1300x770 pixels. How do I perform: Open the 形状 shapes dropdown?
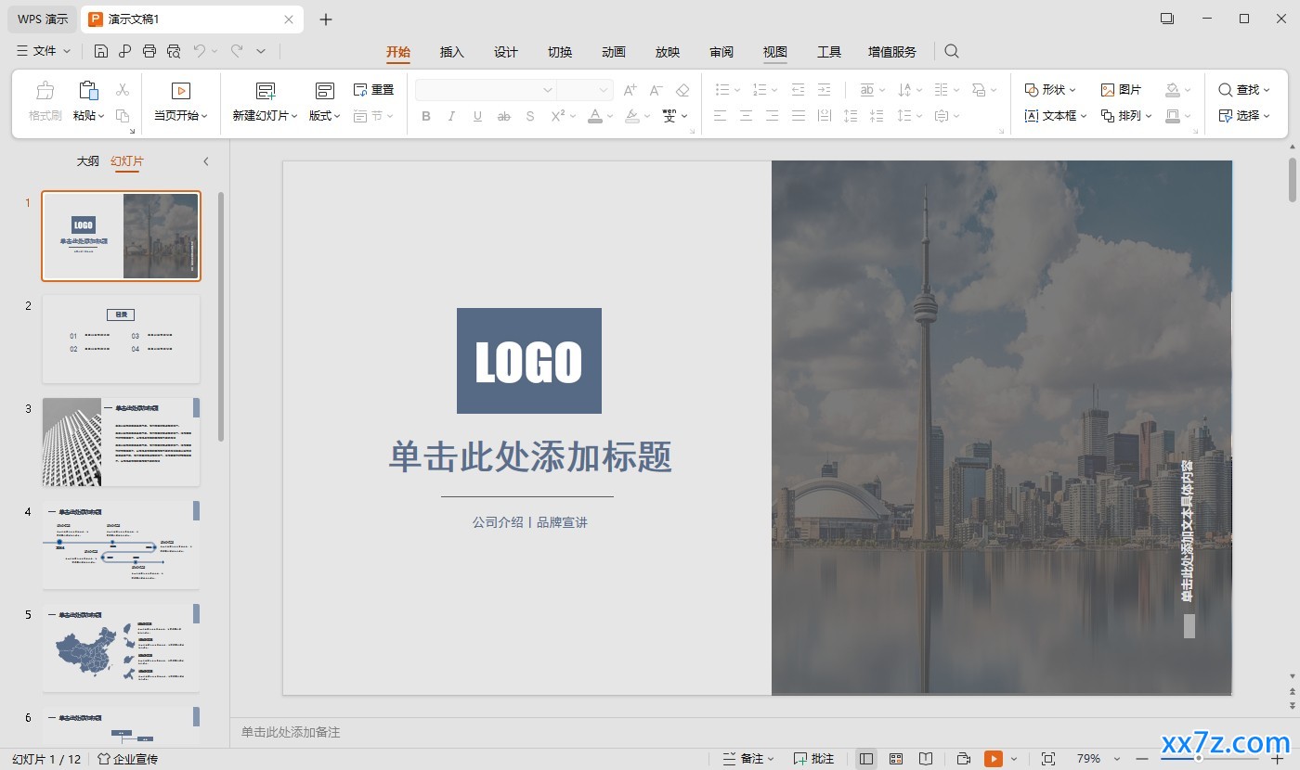pos(1050,90)
